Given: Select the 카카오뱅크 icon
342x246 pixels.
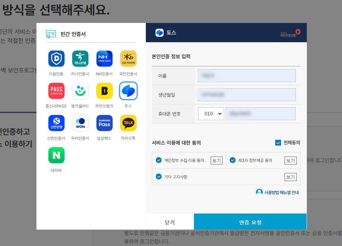Looking at the screenshot, I should point(104,91).
